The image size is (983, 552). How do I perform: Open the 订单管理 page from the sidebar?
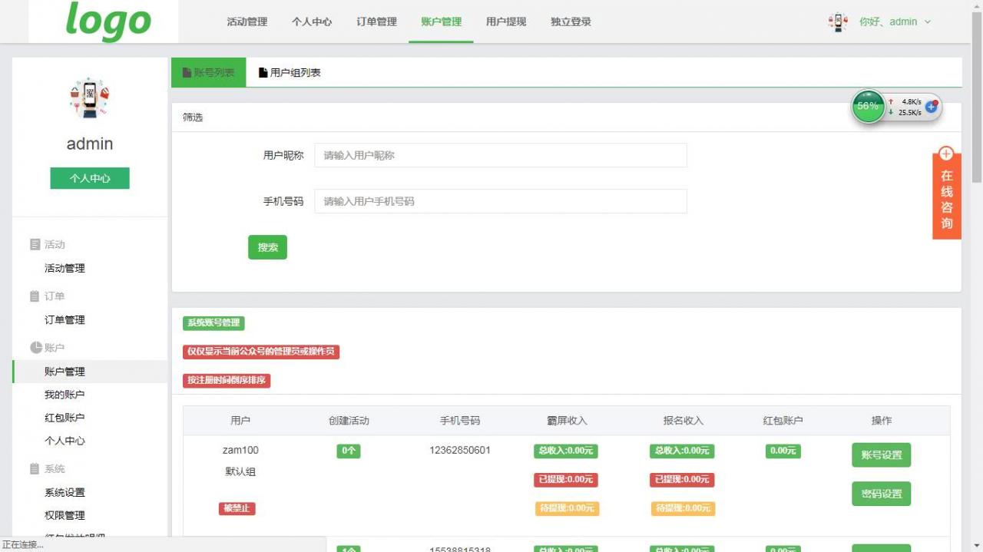coord(63,319)
